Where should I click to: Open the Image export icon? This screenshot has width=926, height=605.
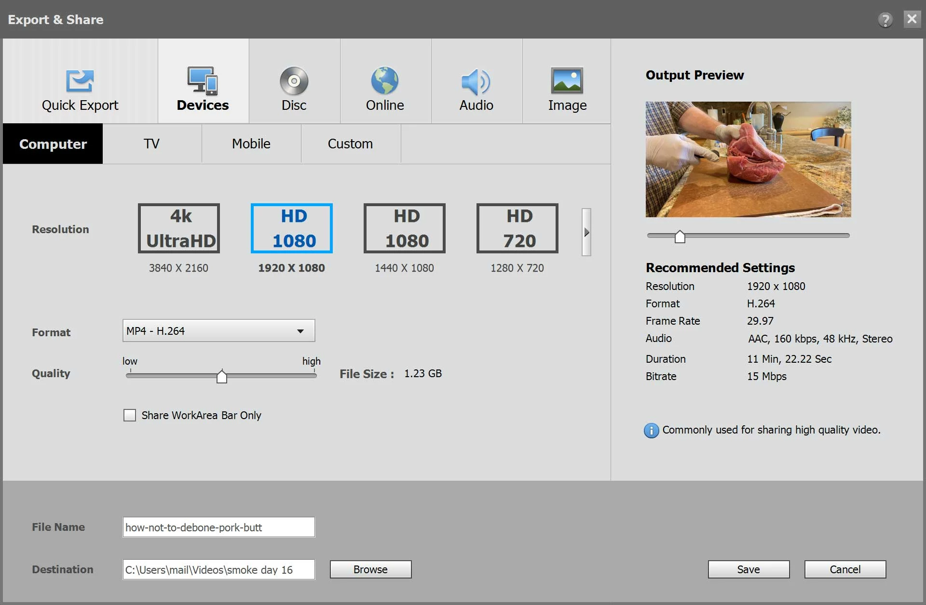(x=567, y=80)
